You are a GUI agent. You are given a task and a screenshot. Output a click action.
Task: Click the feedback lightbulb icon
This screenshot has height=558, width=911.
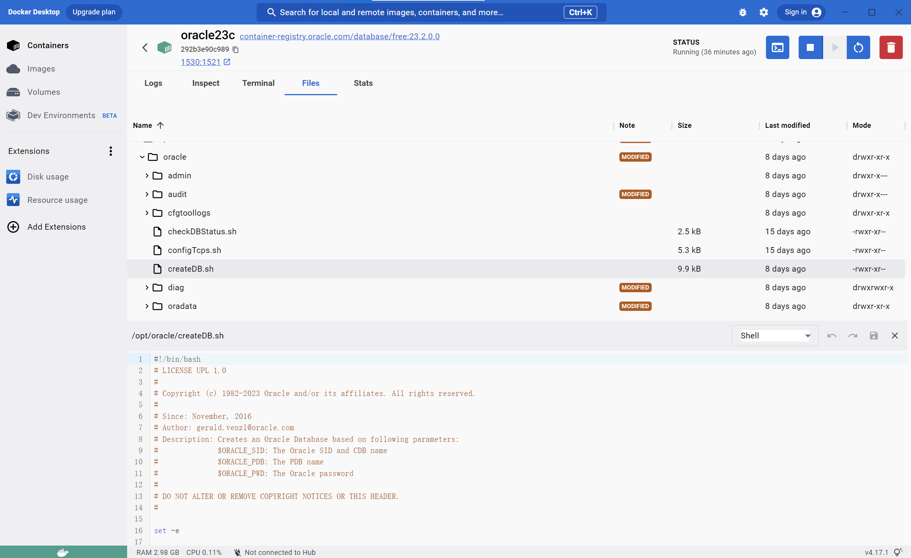898,552
